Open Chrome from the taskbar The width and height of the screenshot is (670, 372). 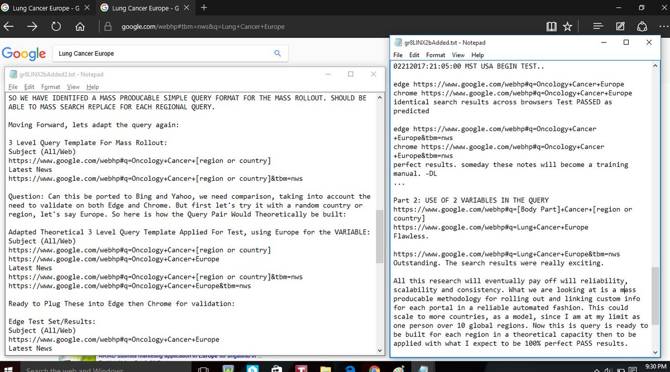coord(376,368)
